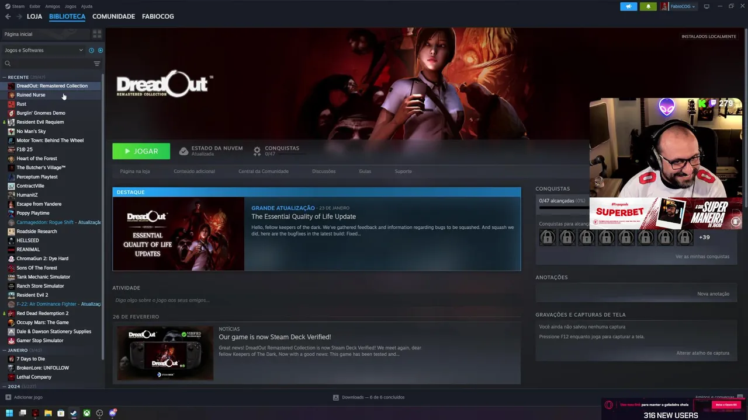Select Ruined Nurse in the library
Screen dimensions: 748x420
(31, 95)
